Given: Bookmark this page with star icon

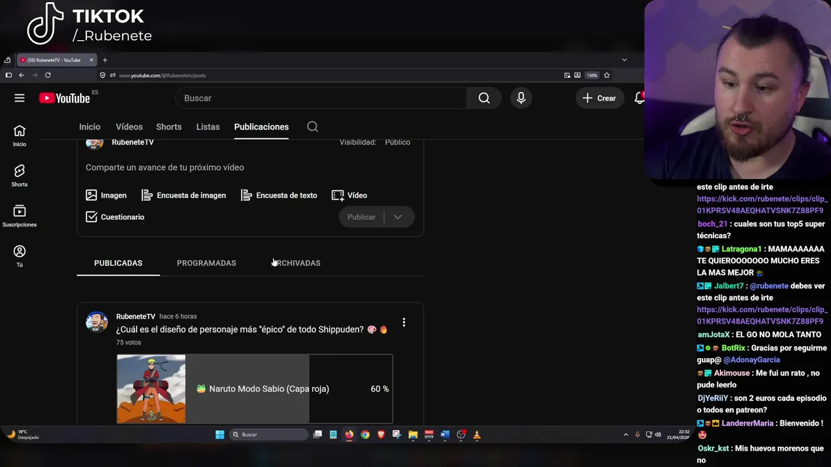Looking at the screenshot, I should 606,75.
